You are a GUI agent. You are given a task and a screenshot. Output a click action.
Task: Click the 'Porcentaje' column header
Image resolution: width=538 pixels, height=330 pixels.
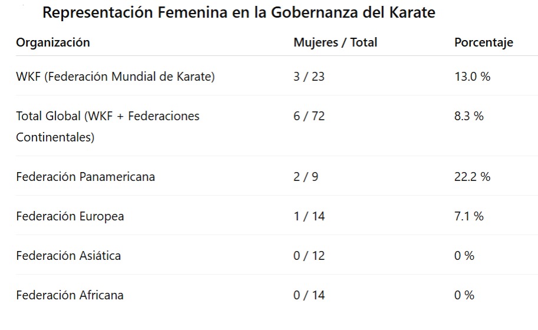point(483,42)
